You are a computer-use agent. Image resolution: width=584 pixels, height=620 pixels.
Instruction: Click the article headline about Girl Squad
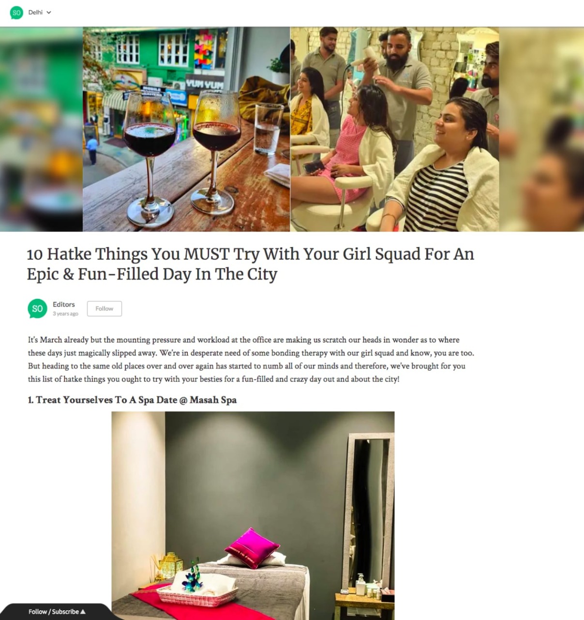click(x=250, y=264)
